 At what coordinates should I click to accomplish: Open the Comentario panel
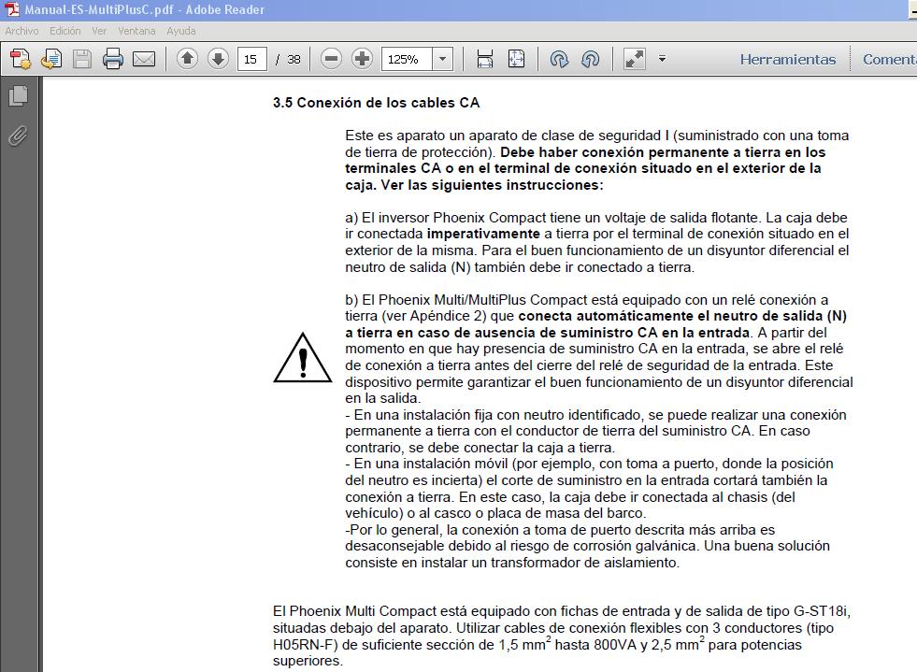[x=889, y=59]
